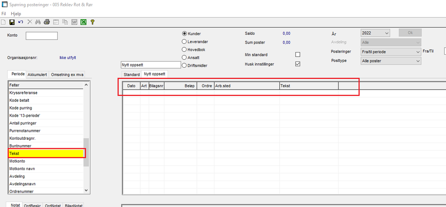Image resolution: width=446 pixels, height=207 pixels.
Task: Click the grey window/form toolbar icon
Action: [56, 22]
